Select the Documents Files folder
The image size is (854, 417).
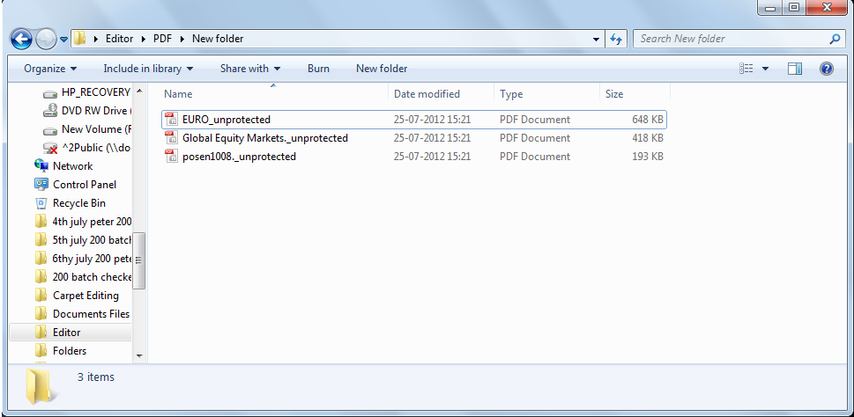pos(91,314)
